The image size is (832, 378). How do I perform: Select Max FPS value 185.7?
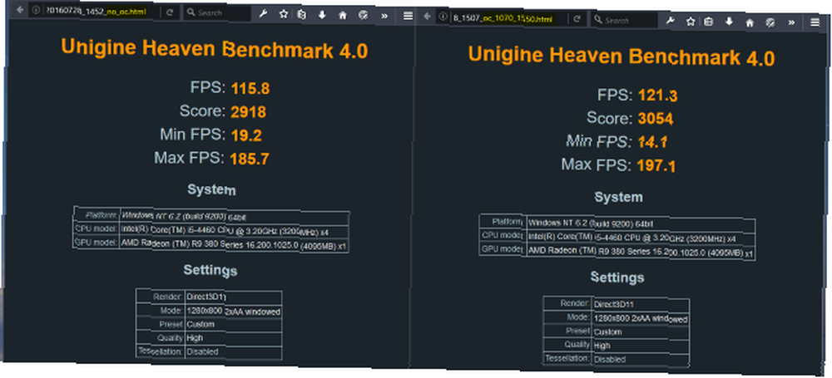coord(250,159)
